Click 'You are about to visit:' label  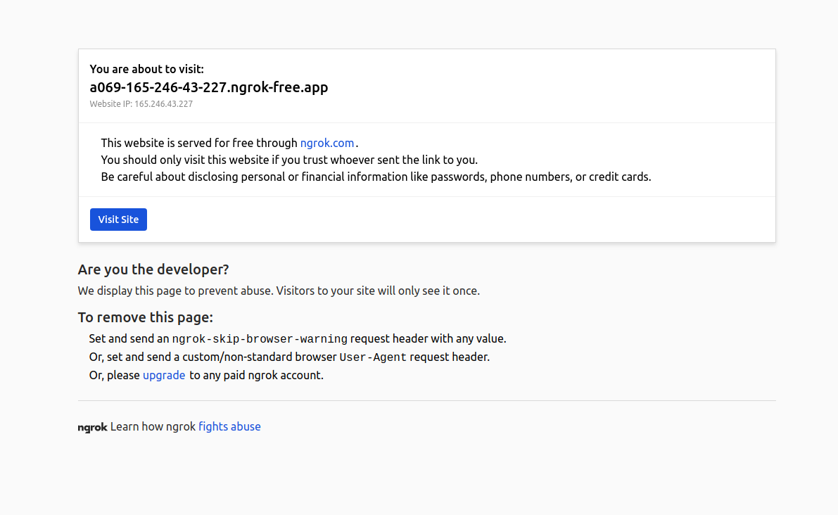pyautogui.click(x=146, y=69)
